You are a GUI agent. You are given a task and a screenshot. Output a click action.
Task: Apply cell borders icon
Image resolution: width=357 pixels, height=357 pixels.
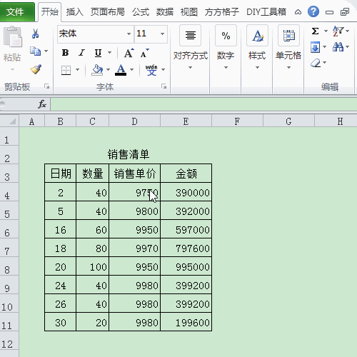(x=66, y=70)
